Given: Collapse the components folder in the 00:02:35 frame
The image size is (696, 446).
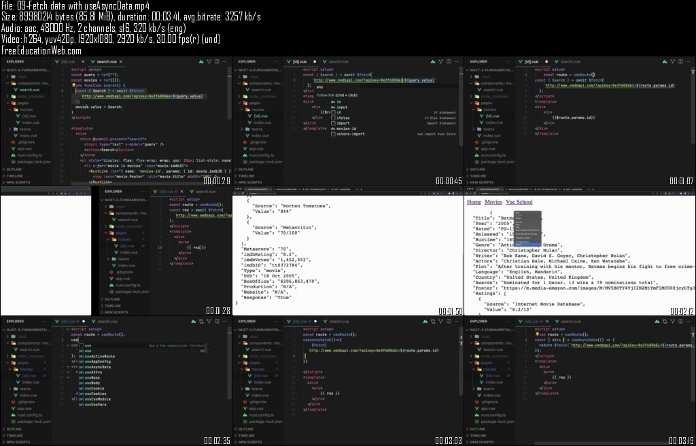Looking at the screenshot, I should [29, 343].
